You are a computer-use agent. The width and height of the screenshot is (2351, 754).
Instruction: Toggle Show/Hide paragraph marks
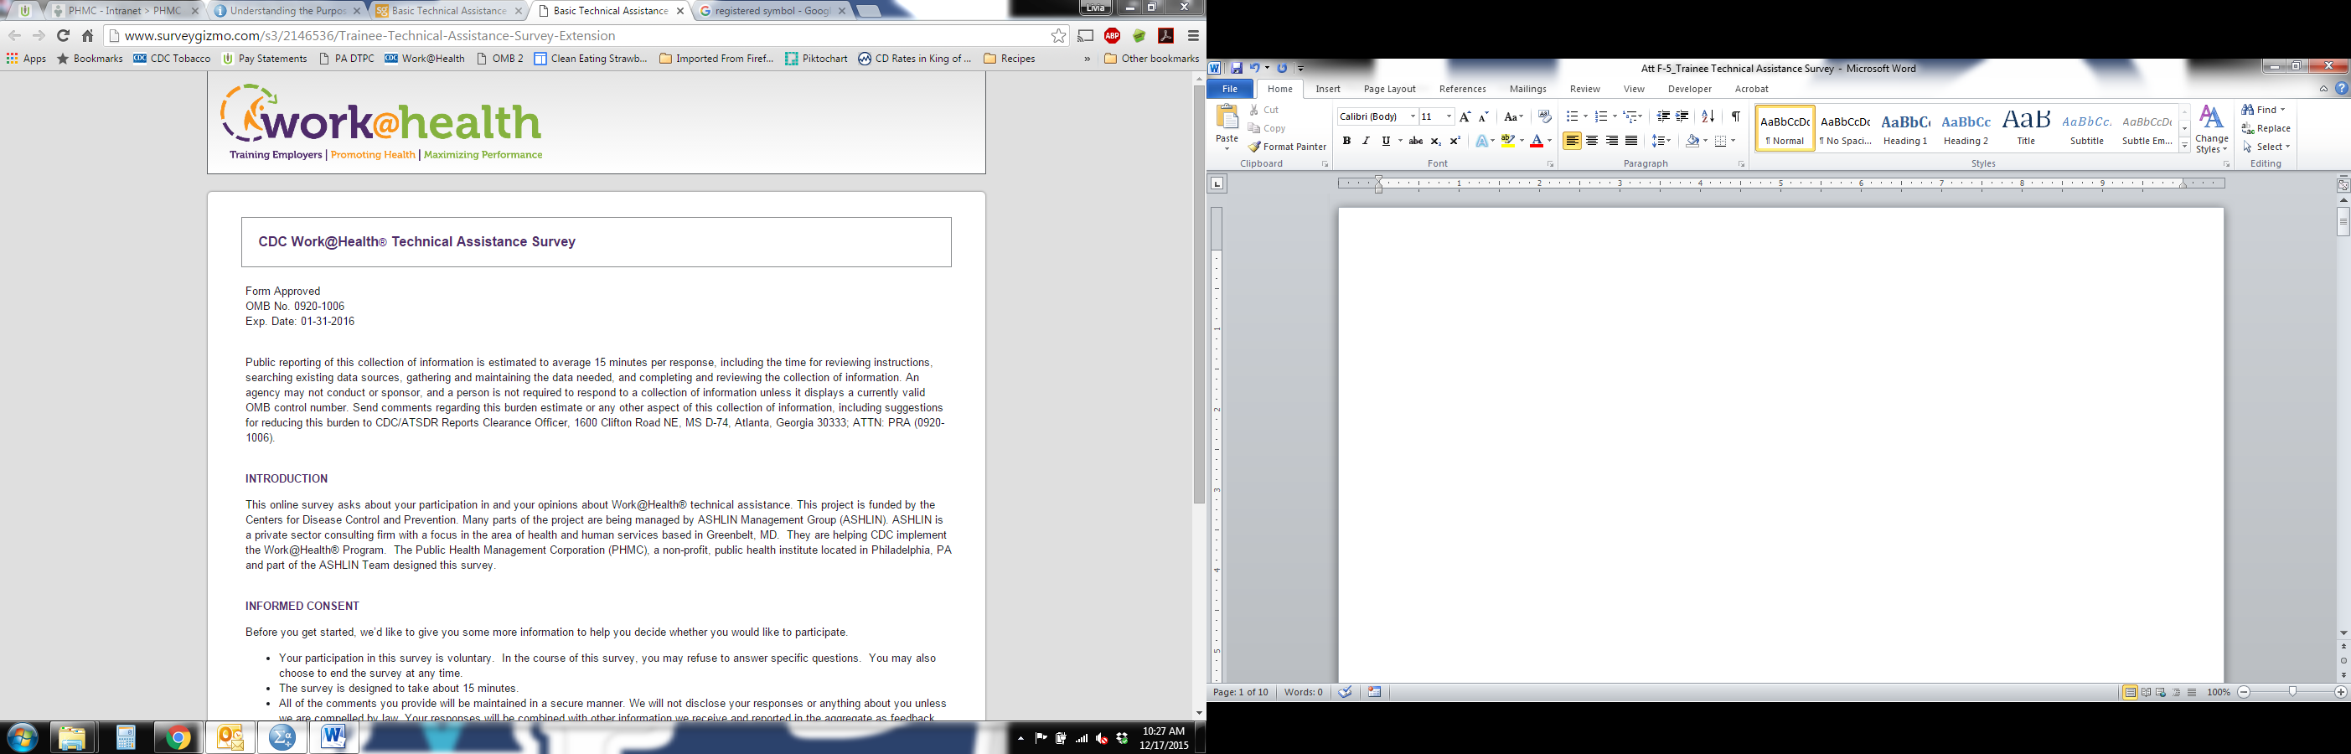click(x=1736, y=116)
